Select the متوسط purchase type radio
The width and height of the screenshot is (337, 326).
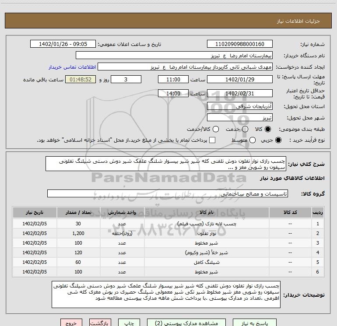tap(253, 140)
